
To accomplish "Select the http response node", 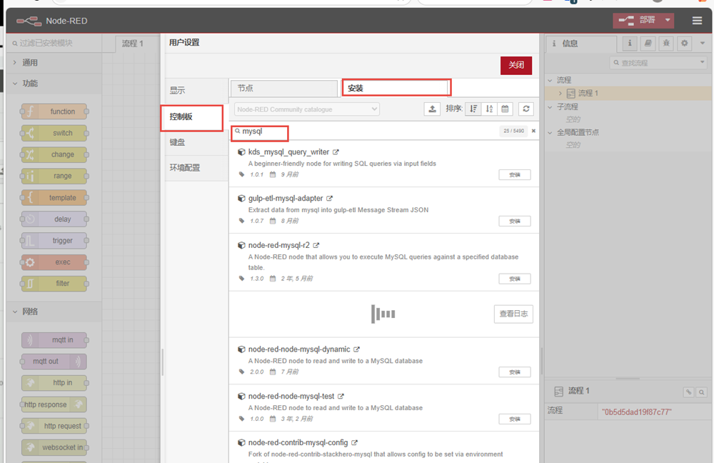I will pos(54,404).
